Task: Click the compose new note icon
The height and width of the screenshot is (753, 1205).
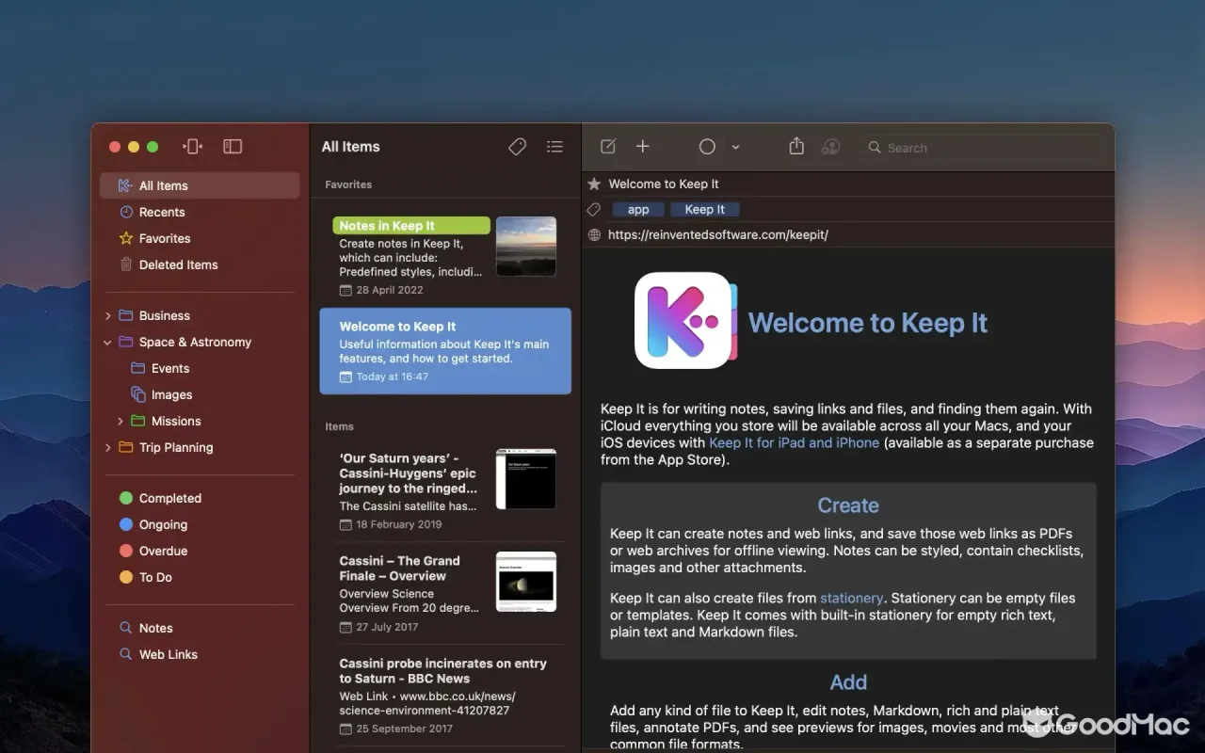Action: point(608,147)
